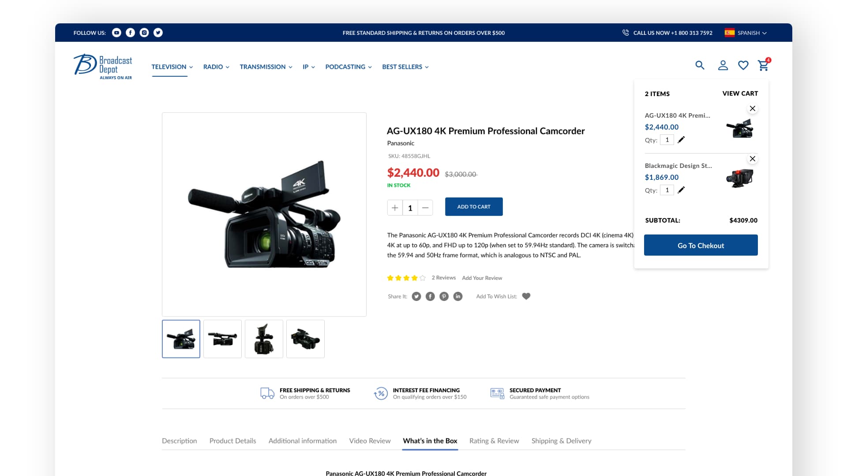
Task: Click the interest free financing percent icon
Action: pos(381,393)
